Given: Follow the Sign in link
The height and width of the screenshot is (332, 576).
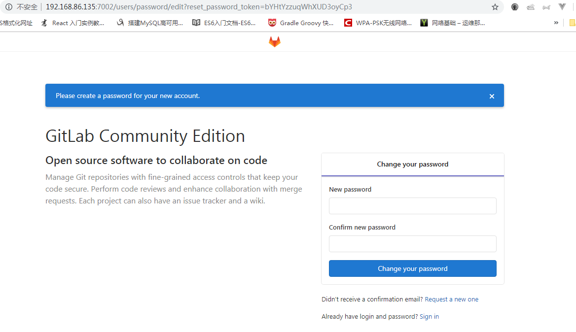Looking at the screenshot, I should coord(429,316).
